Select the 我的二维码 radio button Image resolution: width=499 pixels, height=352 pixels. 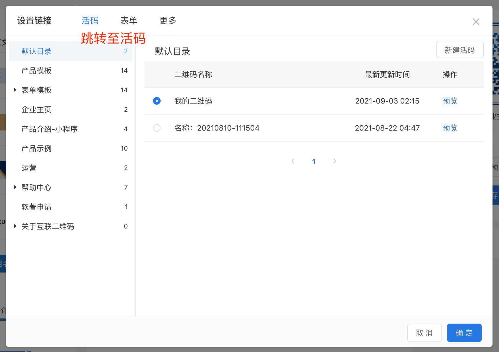click(157, 101)
